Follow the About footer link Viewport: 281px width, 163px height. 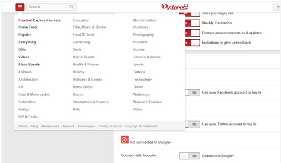coord(23,126)
